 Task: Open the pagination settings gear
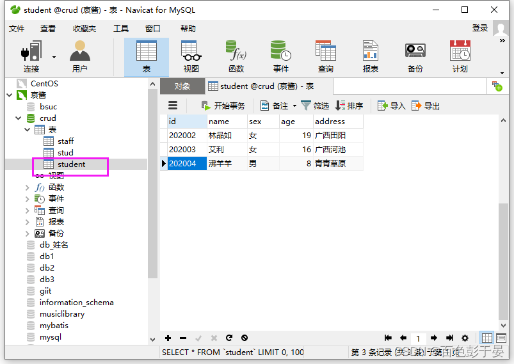pyautogui.click(x=465, y=338)
